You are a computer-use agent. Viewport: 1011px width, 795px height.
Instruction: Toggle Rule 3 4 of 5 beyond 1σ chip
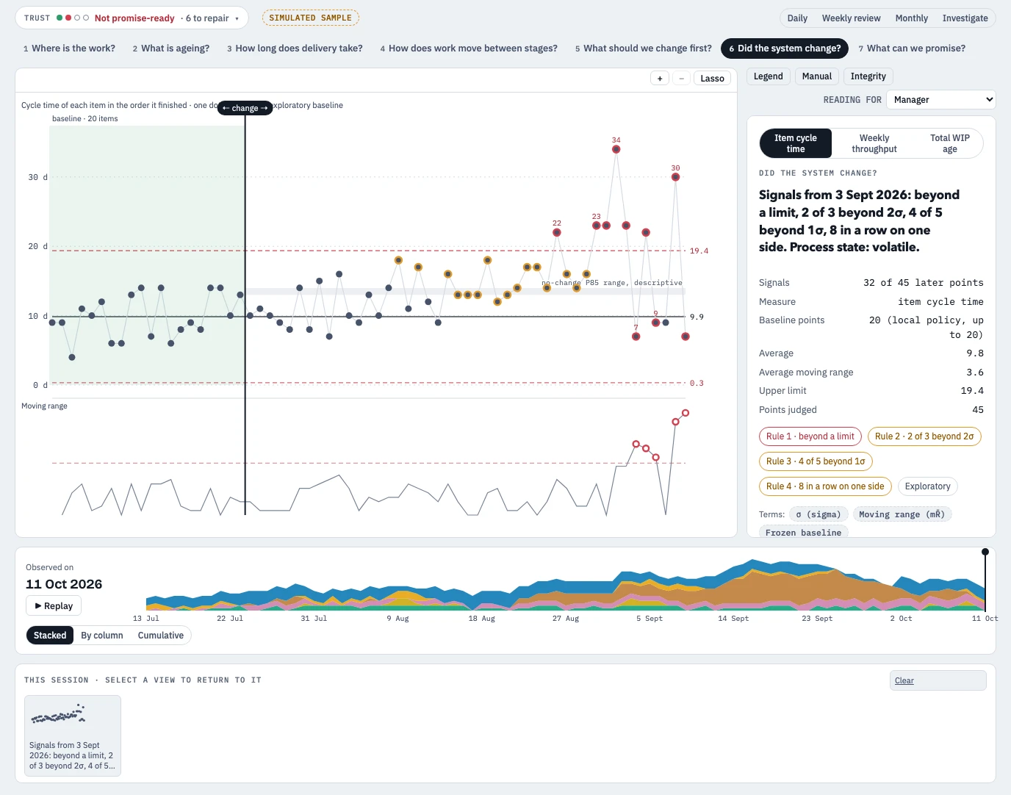coord(816,461)
